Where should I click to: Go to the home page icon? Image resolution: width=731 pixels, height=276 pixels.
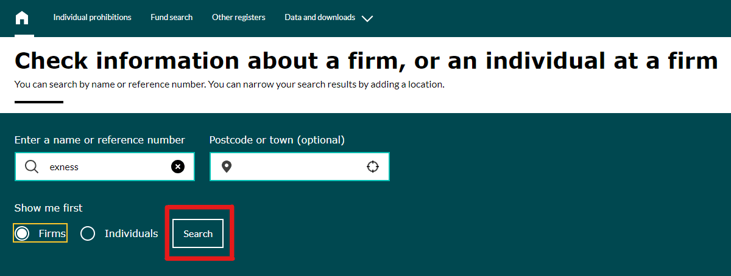click(x=22, y=18)
